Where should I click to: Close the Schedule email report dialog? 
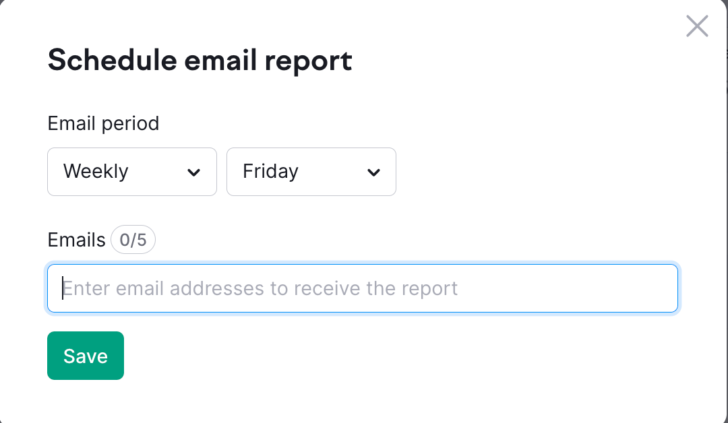(x=697, y=26)
